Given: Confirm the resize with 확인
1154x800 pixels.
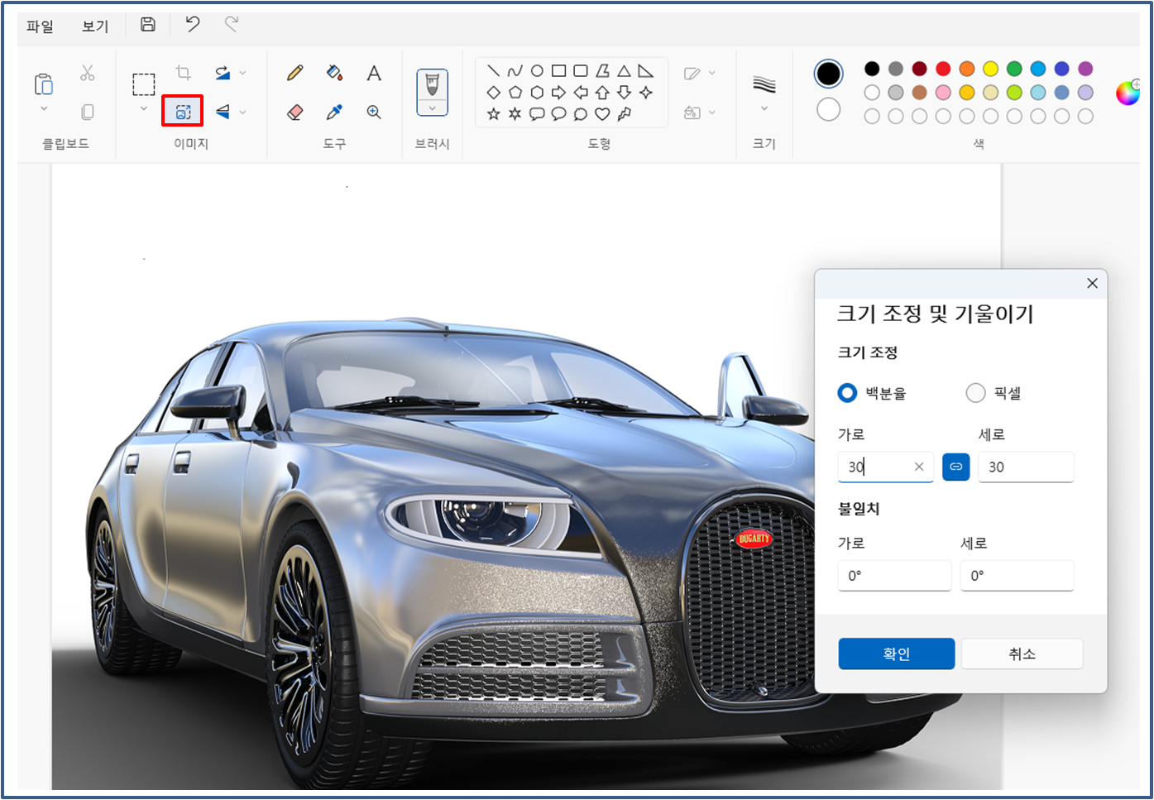Looking at the screenshot, I should [897, 654].
